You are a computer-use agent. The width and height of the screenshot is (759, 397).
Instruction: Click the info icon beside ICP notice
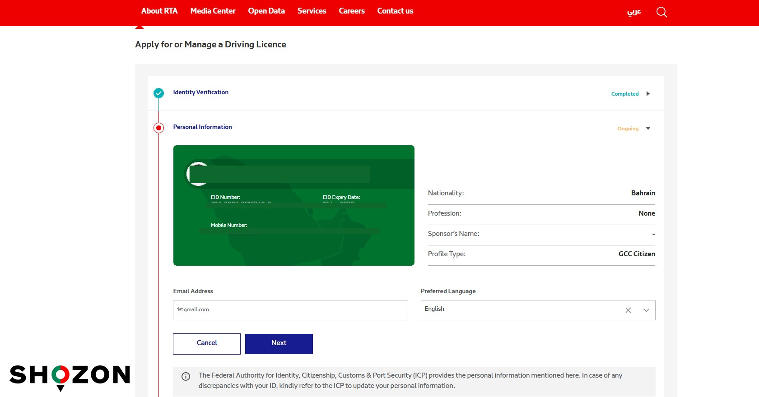pyautogui.click(x=186, y=377)
